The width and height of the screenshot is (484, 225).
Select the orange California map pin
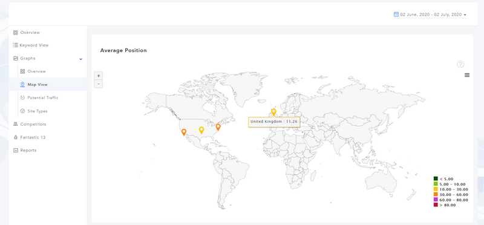[x=184, y=132]
